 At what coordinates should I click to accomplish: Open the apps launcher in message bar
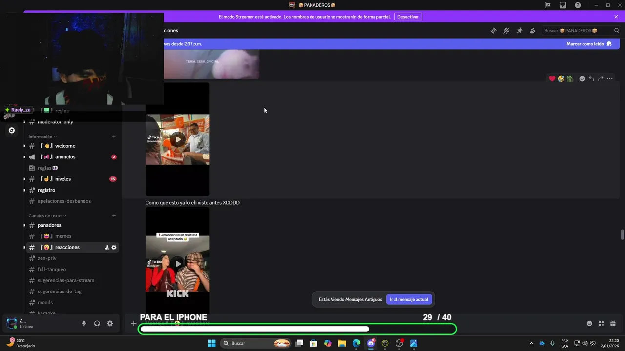click(601, 323)
